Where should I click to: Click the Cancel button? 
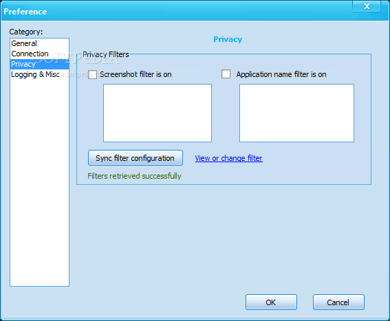tap(338, 302)
